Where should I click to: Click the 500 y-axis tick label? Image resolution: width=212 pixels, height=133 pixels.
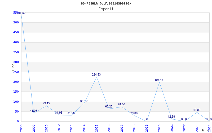(x=16, y=23)
